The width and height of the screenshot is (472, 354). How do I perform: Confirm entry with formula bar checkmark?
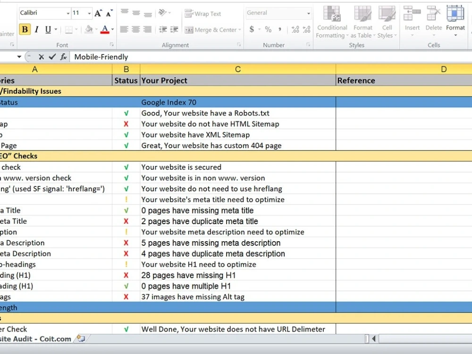[52, 57]
